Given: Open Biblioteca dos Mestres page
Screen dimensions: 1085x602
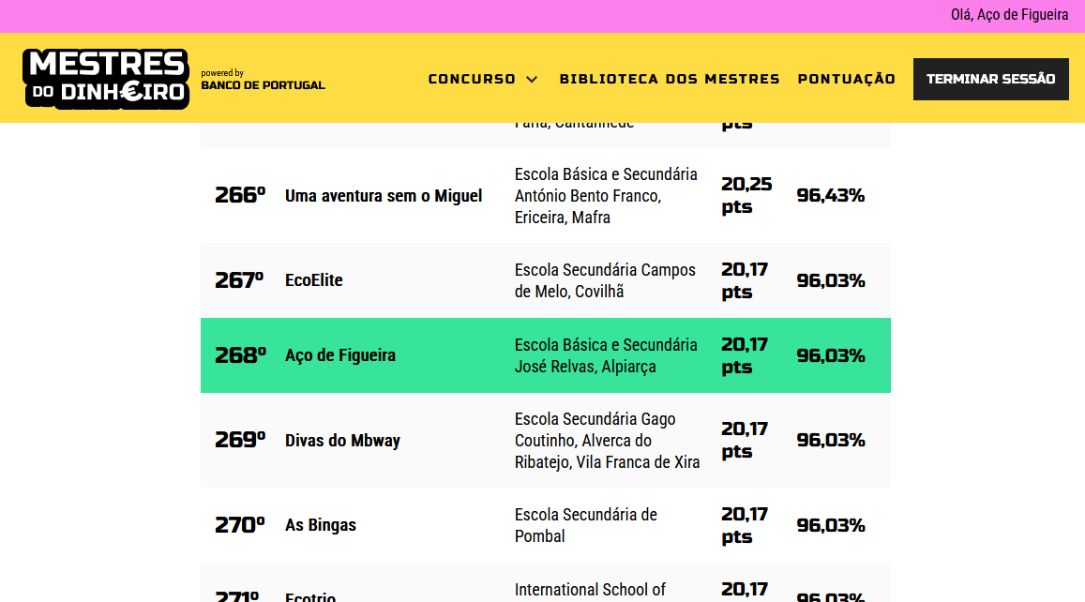Looking at the screenshot, I should pos(670,80).
